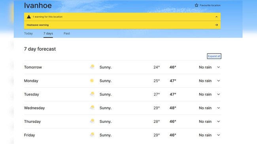Click the Tomorrow day label

[x=33, y=67]
